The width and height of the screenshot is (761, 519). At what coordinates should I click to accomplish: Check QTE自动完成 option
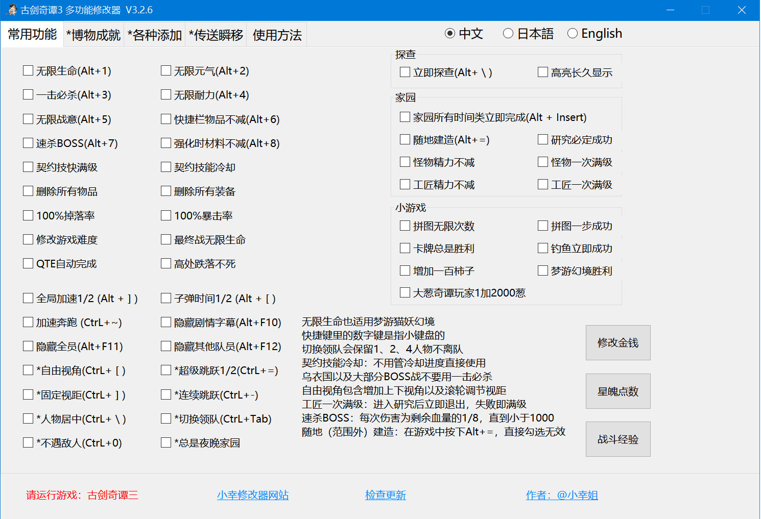28,263
